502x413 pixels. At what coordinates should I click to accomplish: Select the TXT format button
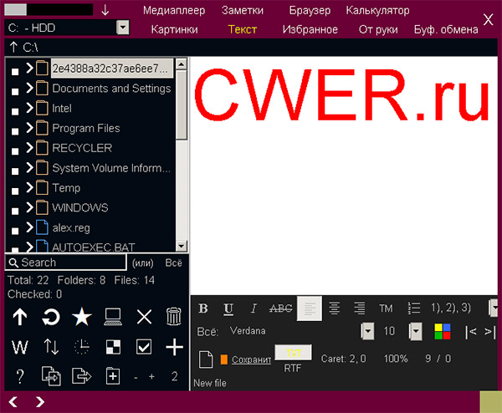click(294, 353)
